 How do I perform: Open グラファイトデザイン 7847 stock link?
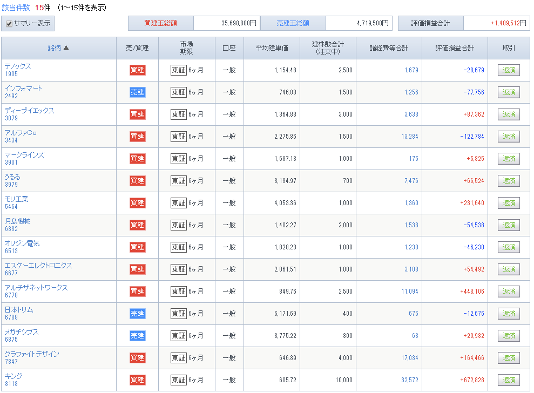click(32, 357)
